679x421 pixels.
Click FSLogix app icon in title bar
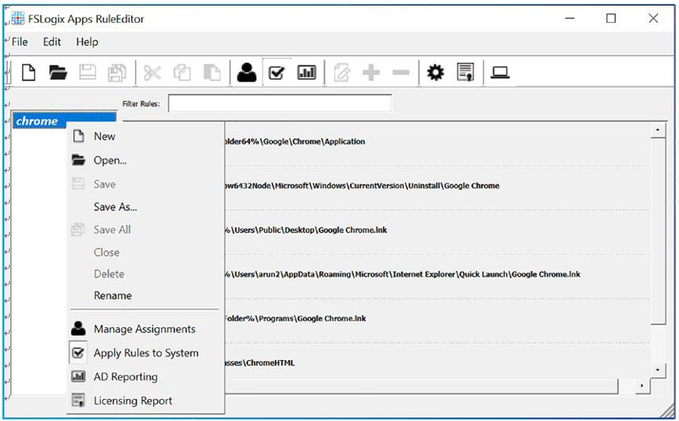(x=18, y=18)
